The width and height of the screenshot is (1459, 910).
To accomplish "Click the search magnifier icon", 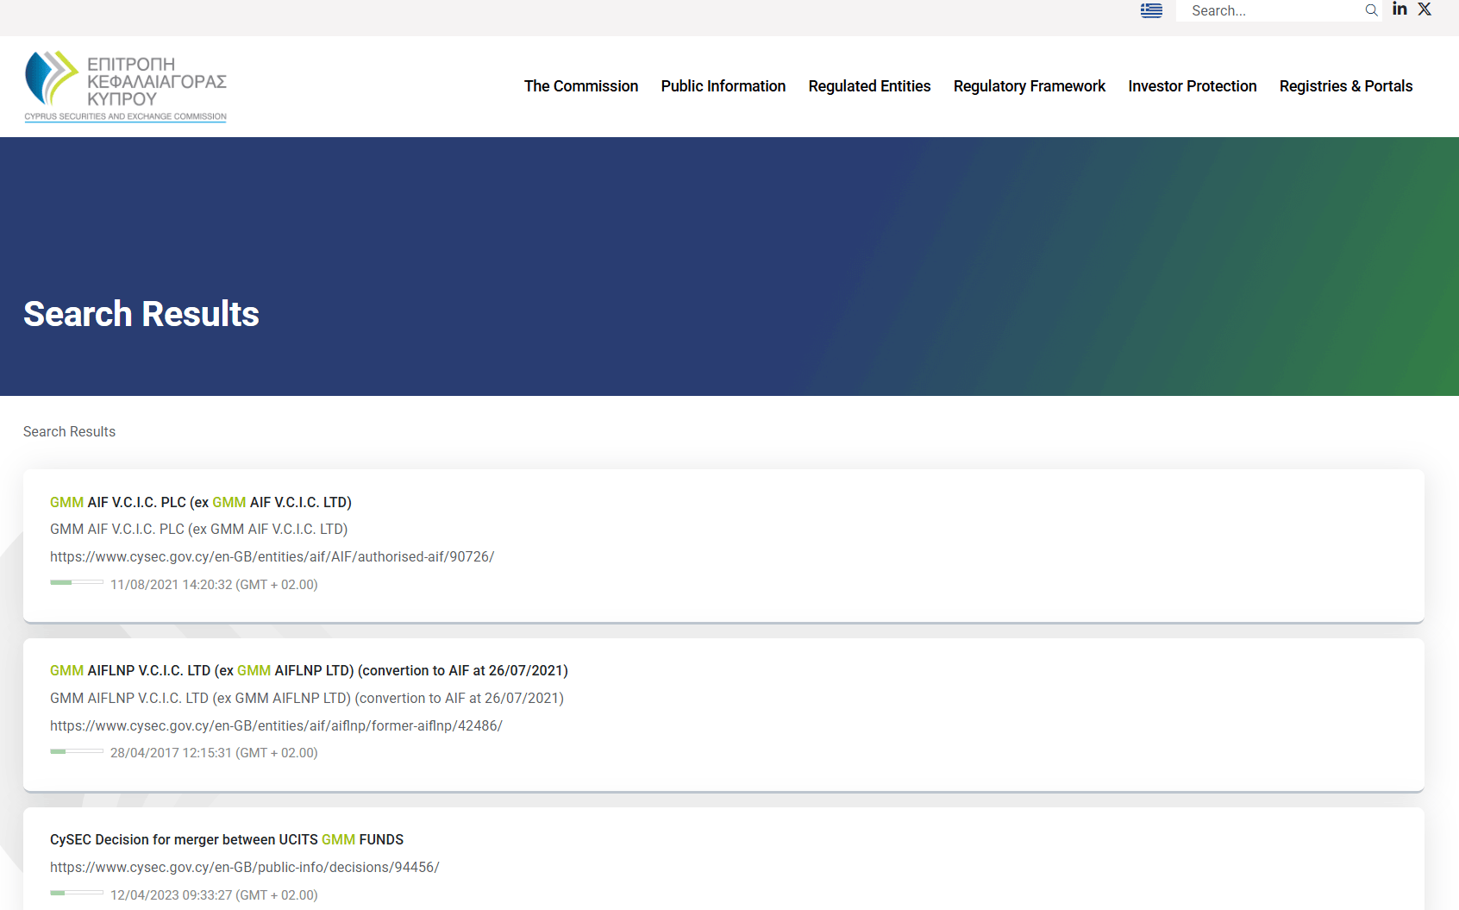I will point(1371,10).
